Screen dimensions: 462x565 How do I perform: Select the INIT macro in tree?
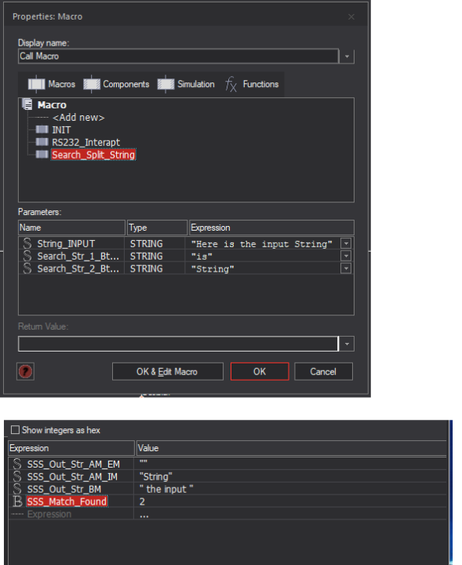pos(61,129)
